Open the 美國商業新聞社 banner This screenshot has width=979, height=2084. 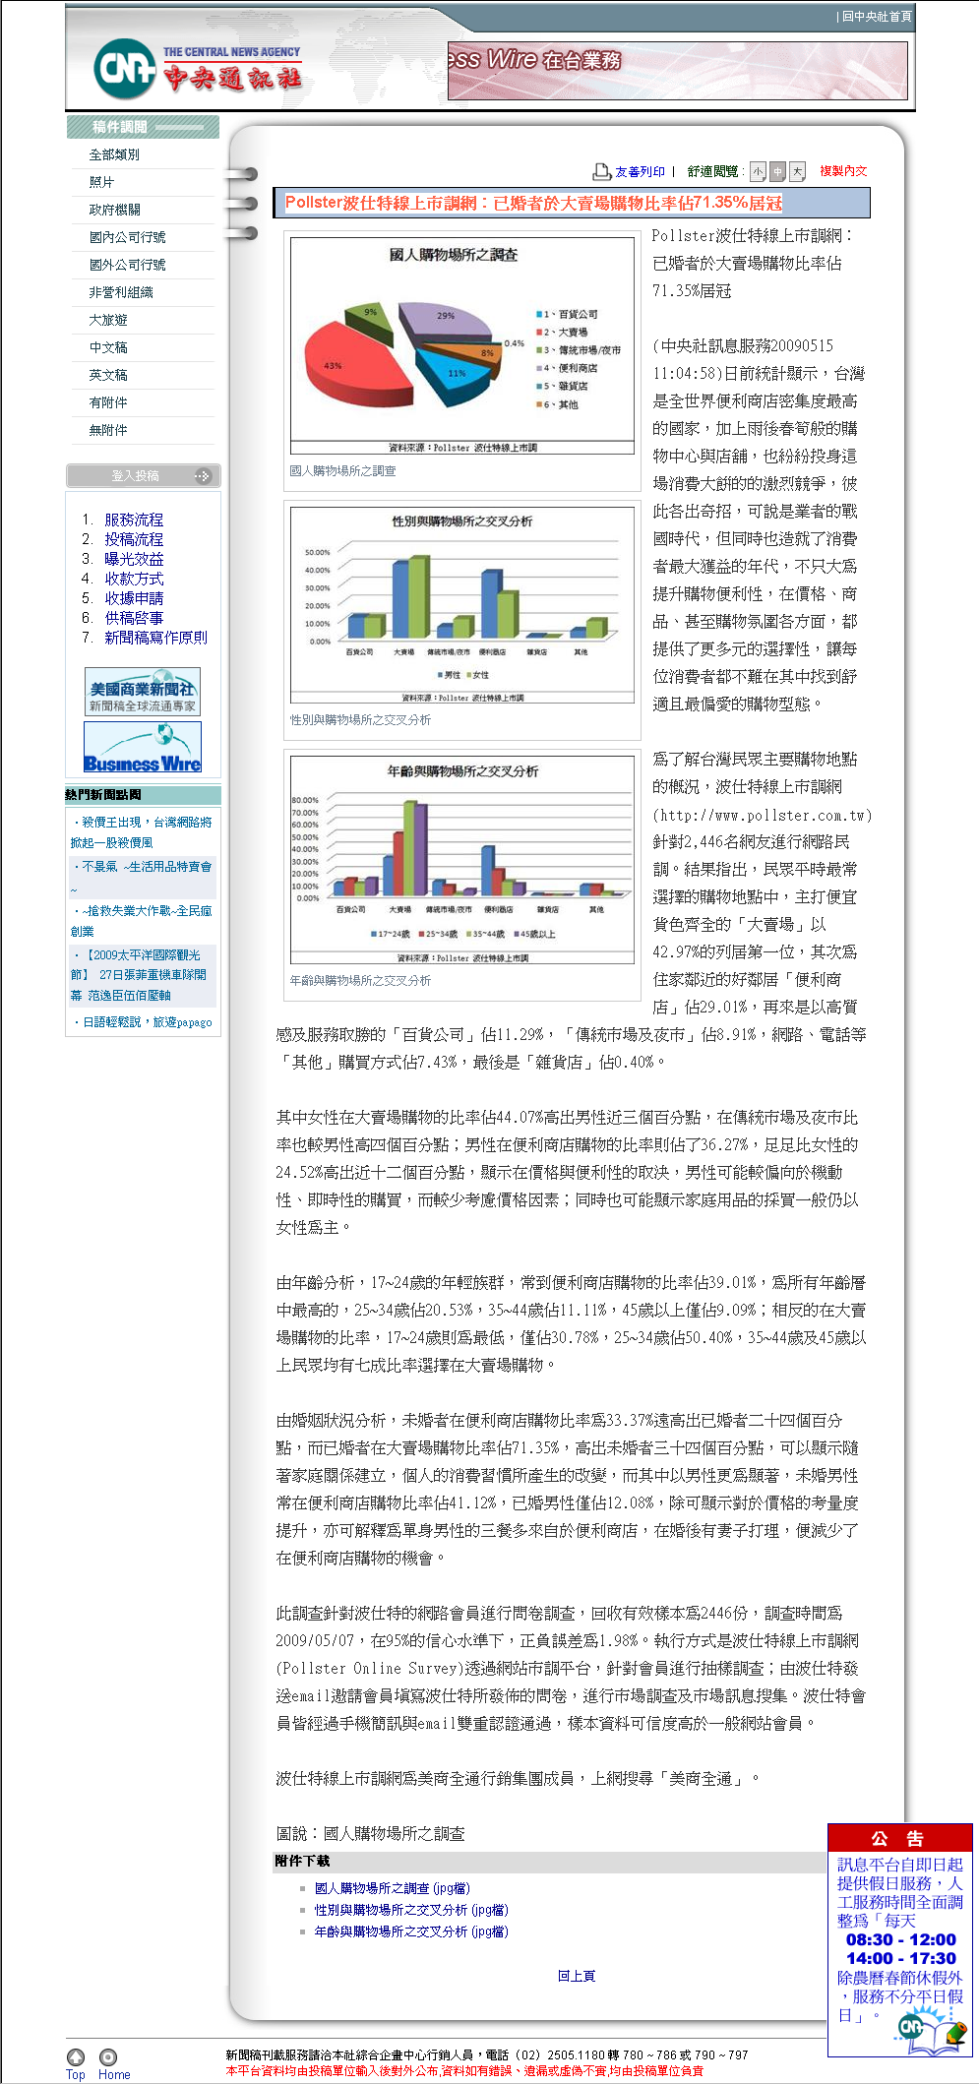[143, 691]
